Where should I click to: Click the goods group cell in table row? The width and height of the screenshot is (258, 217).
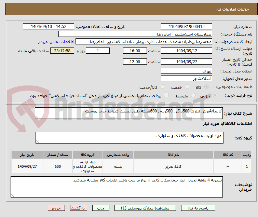coord(87,166)
